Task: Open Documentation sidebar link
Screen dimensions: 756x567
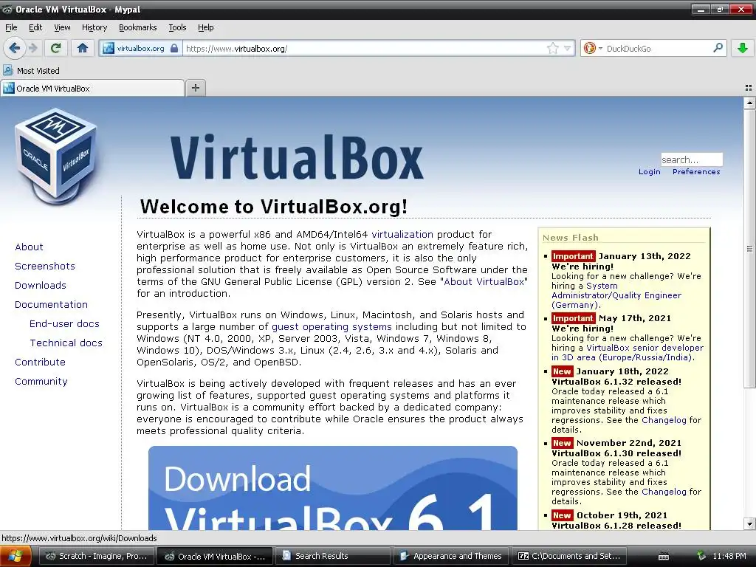Action: click(x=51, y=305)
